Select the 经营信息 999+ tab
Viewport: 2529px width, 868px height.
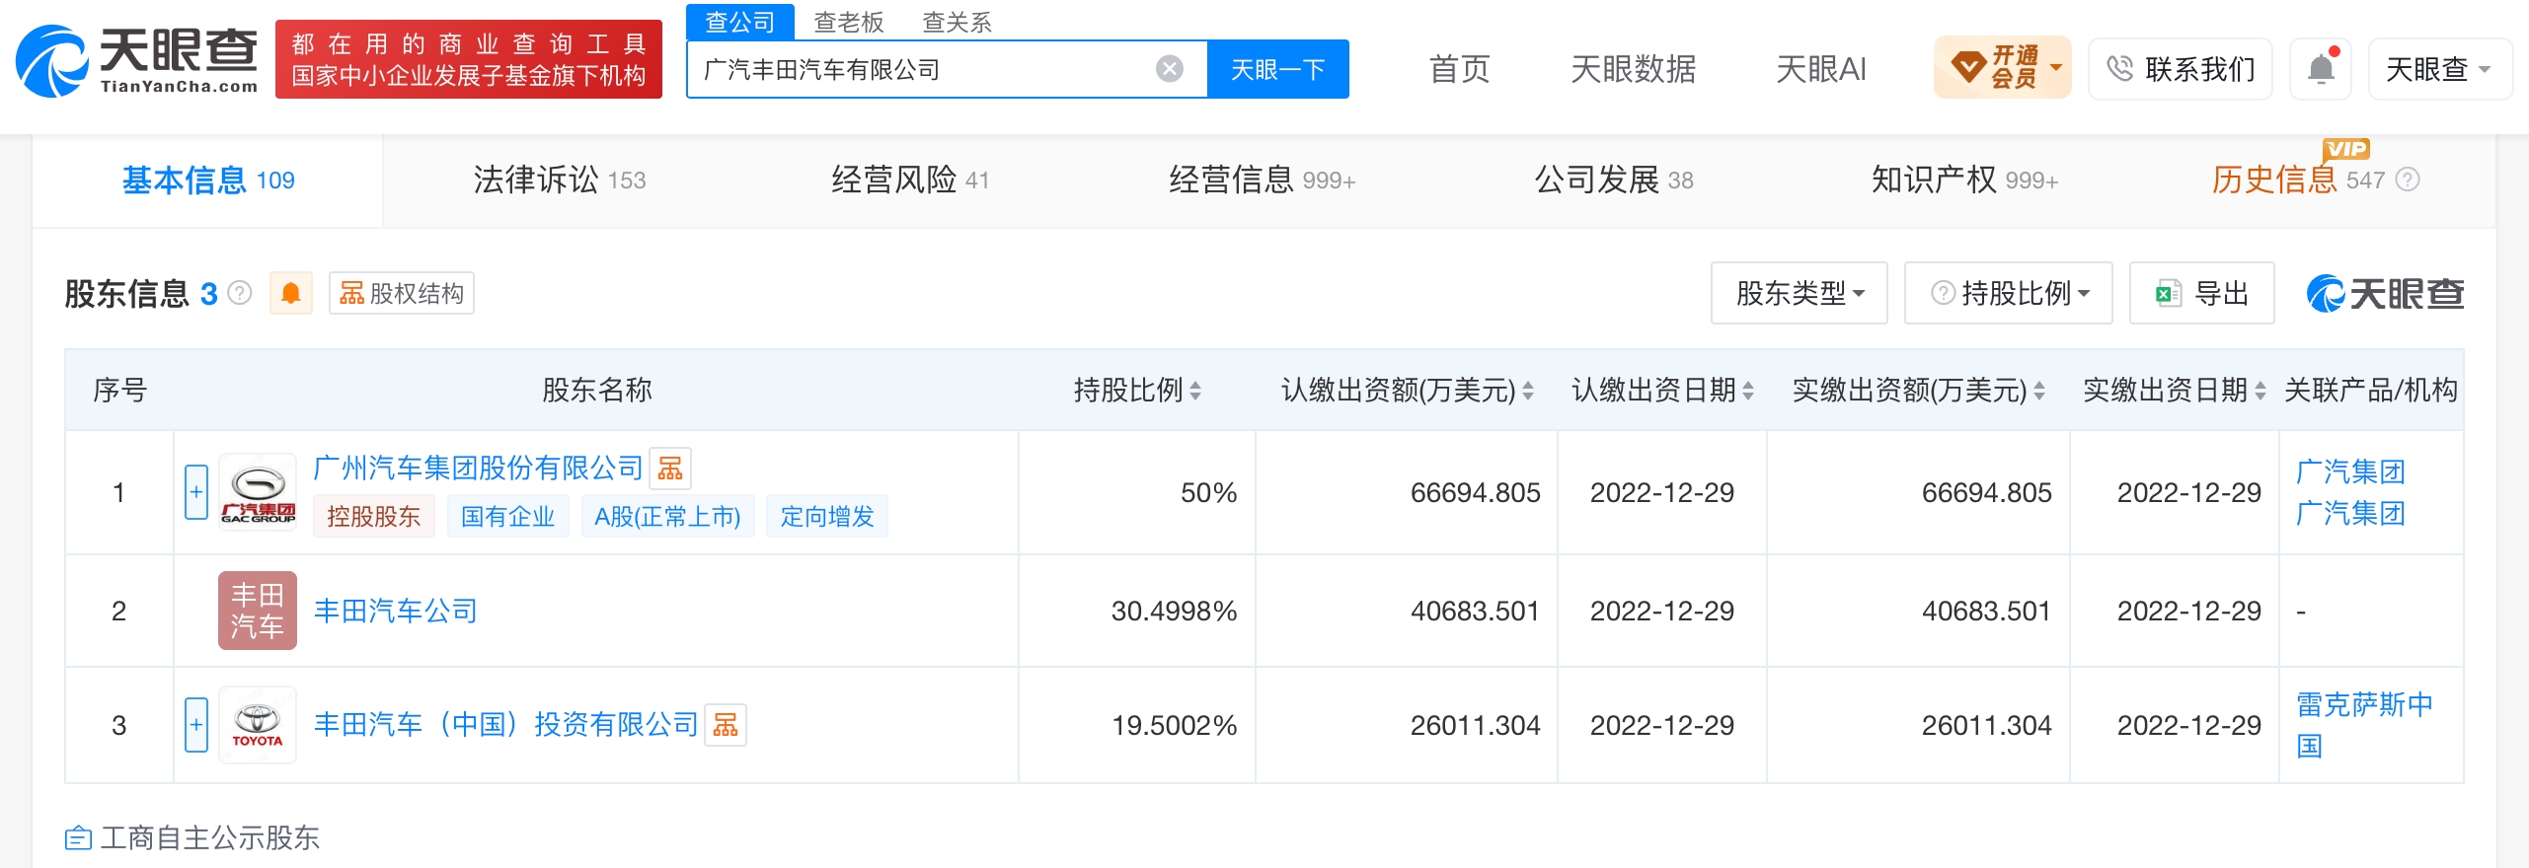1263,180
